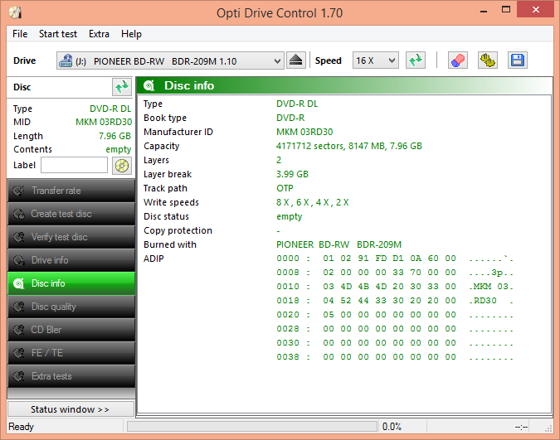Click the Track path value OTP
560x440 pixels.
coord(285,188)
